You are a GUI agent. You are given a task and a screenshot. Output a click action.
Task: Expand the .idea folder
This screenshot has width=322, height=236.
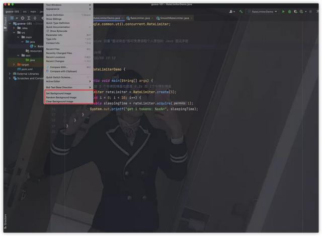(14, 28)
